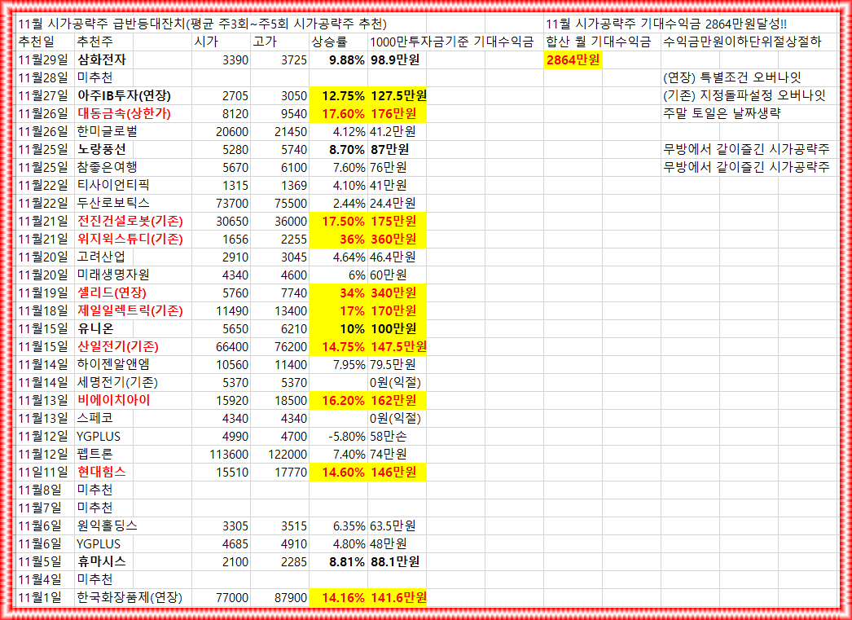Click the 세명전기(기존) cell
Screen dimensions: 852x620
133,383
